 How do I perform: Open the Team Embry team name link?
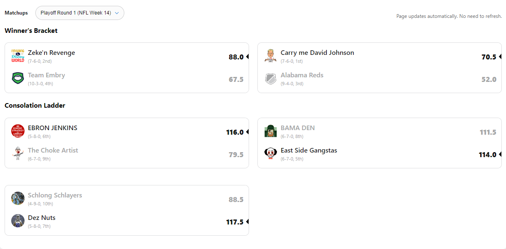pos(46,75)
